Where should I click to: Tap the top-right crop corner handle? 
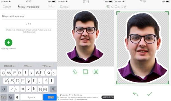[167, 13]
